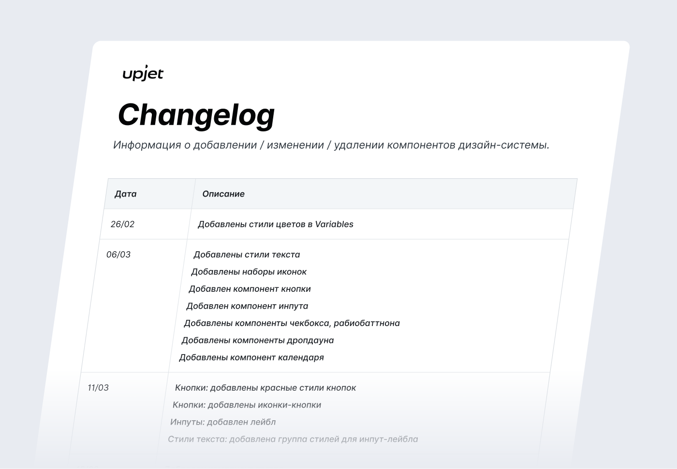Click the 11/03 date cell
Viewport: 677px width, 469px height.
click(98, 388)
